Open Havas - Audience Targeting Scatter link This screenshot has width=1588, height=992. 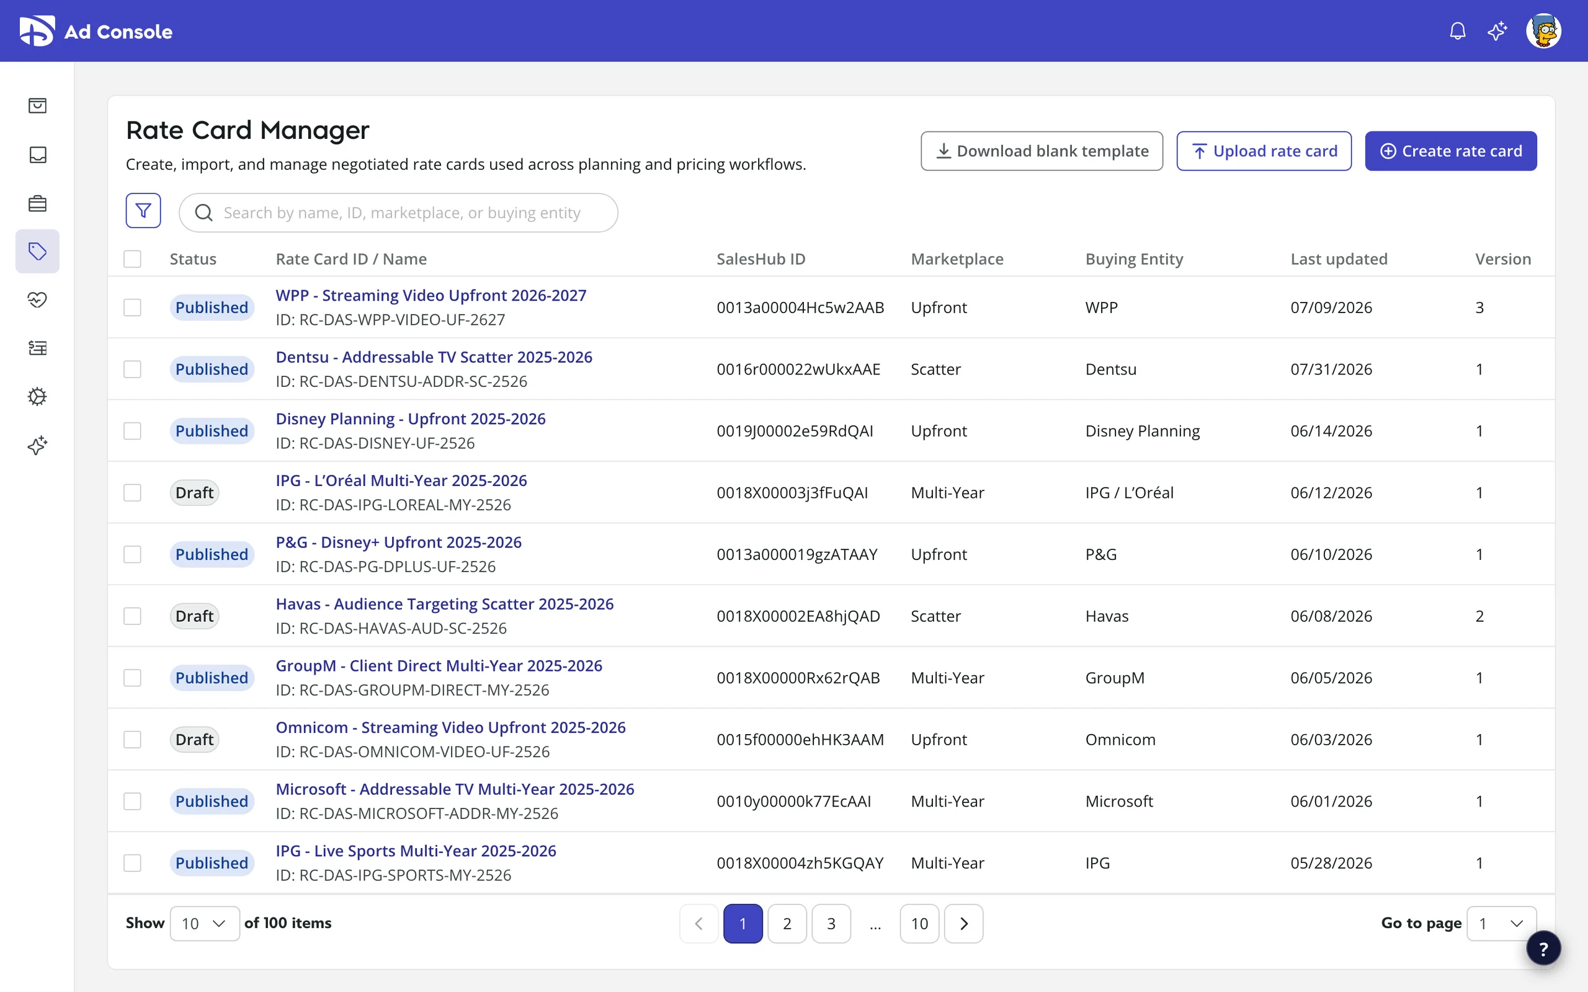coord(445,604)
